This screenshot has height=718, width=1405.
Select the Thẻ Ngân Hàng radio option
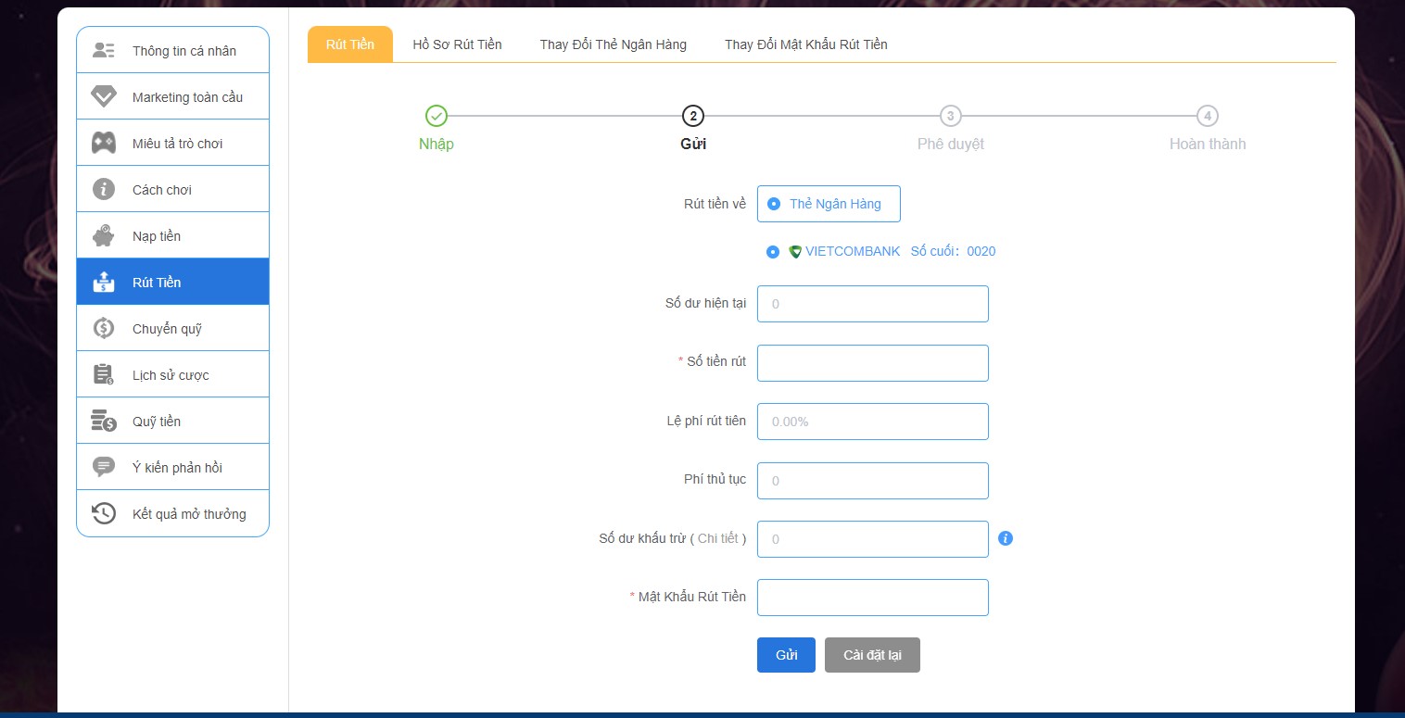click(774, 204)
